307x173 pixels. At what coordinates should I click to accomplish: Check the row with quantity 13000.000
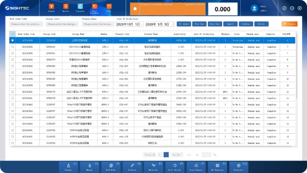point(12,92)
